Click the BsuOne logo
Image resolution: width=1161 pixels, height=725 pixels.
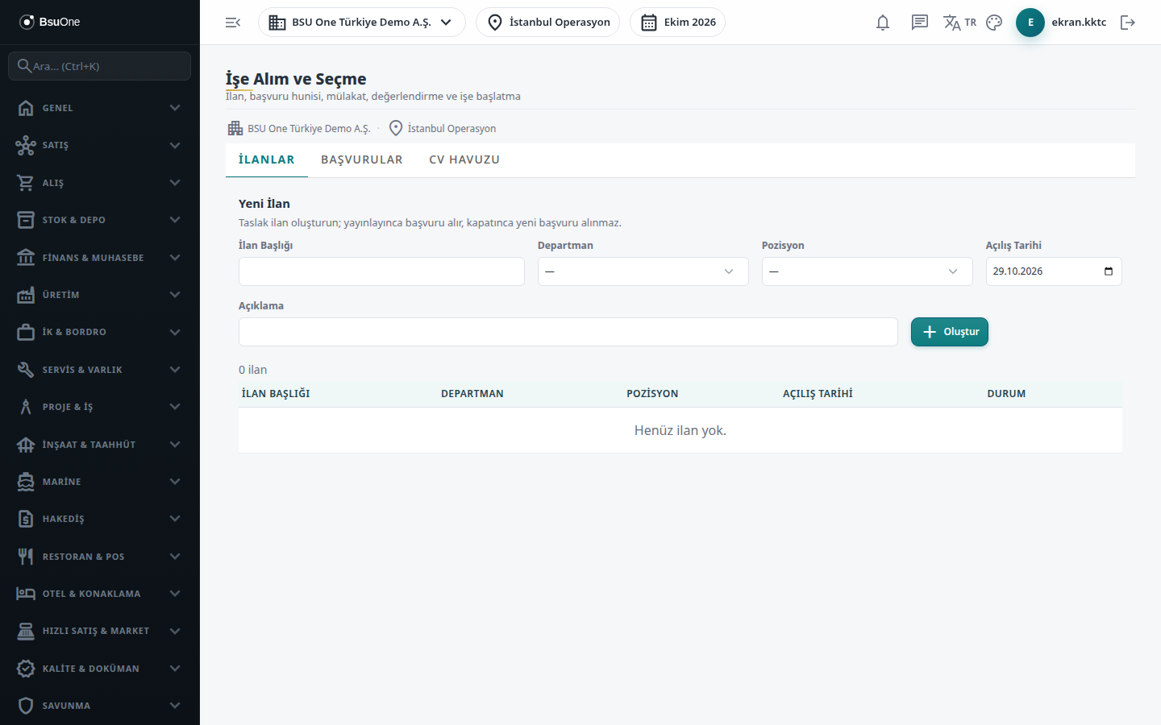pos(50,22)
